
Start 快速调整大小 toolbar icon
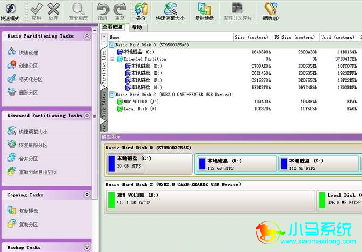pos(170,11)
